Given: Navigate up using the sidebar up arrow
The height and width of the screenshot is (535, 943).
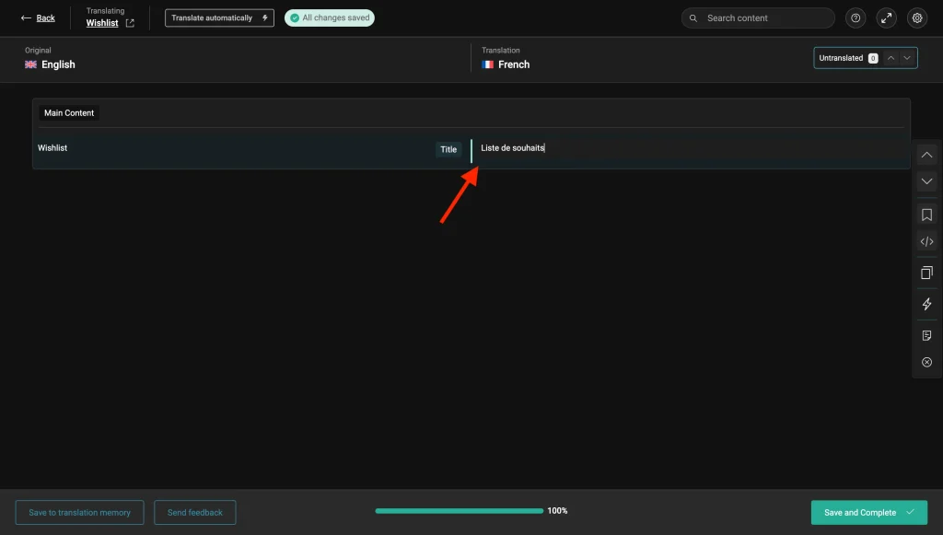Looking at the screenshot, I should [x=926, y=154].
